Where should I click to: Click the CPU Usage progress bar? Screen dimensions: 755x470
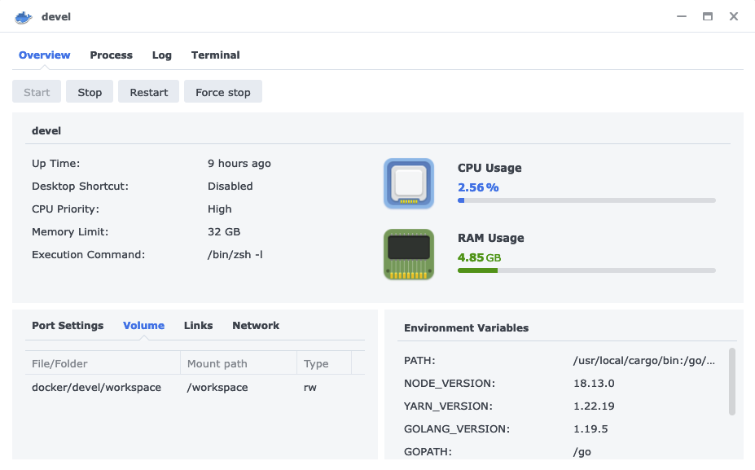coord(586,200)
